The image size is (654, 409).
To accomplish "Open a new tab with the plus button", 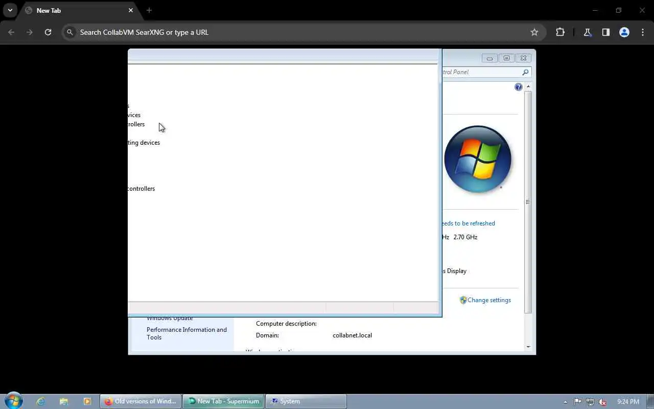I will coord(149,10).
